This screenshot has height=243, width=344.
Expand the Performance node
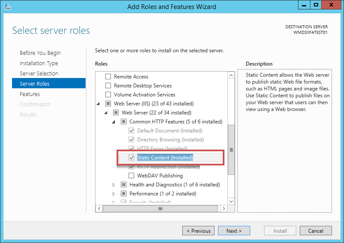(114, 194)
